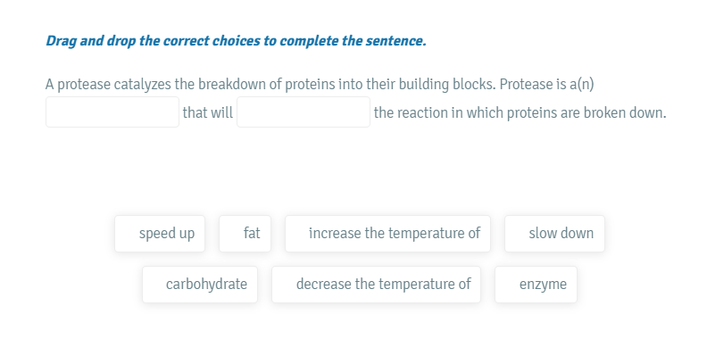The image size is (707, 339).
Task: Select the 'speed up' answer tile
Action: (160, 234)
